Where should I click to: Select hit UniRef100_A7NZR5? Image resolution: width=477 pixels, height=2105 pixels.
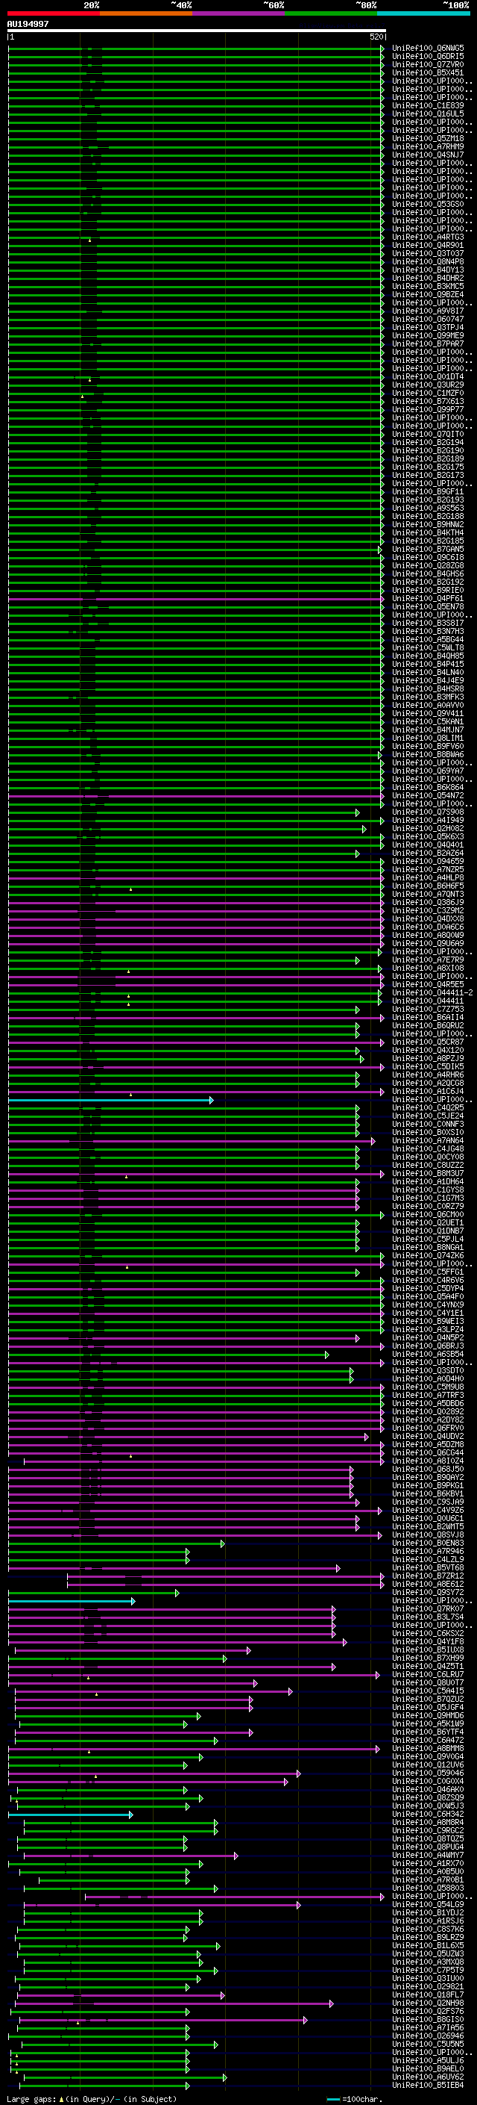[x=428, y=869]
